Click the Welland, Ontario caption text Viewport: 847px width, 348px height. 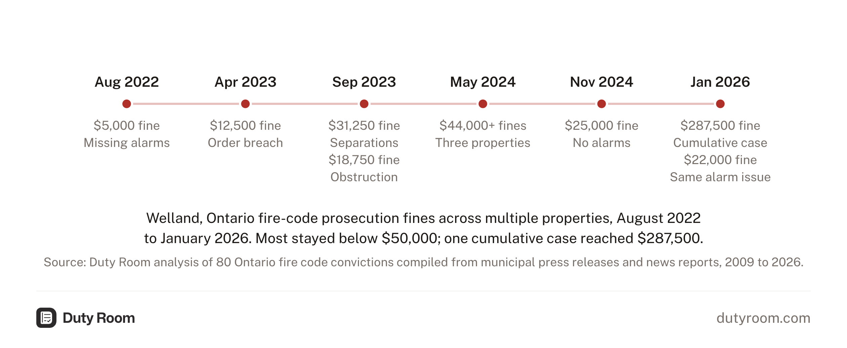coord(424,228)
